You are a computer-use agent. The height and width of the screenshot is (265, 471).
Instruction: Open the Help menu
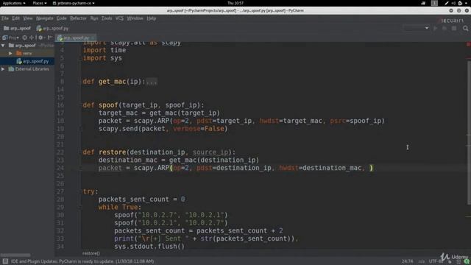tap(152, 18)
